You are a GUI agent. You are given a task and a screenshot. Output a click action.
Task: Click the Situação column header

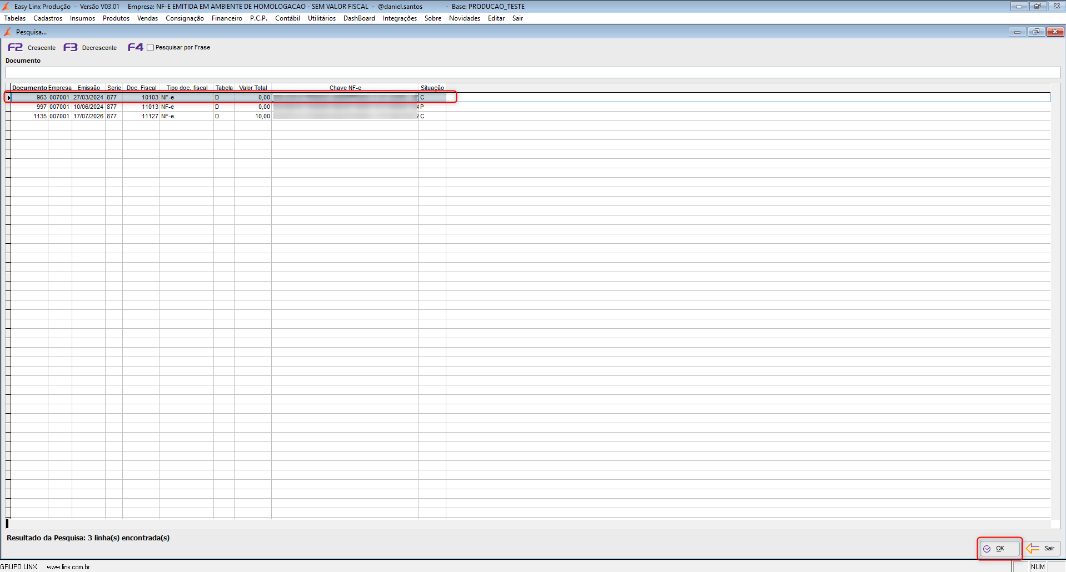[432, 88]
